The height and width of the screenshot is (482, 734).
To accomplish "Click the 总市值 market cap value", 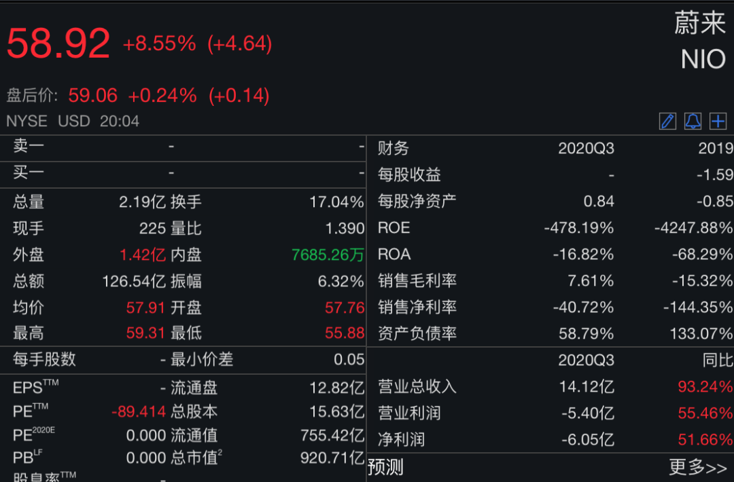I will [332, 458].
